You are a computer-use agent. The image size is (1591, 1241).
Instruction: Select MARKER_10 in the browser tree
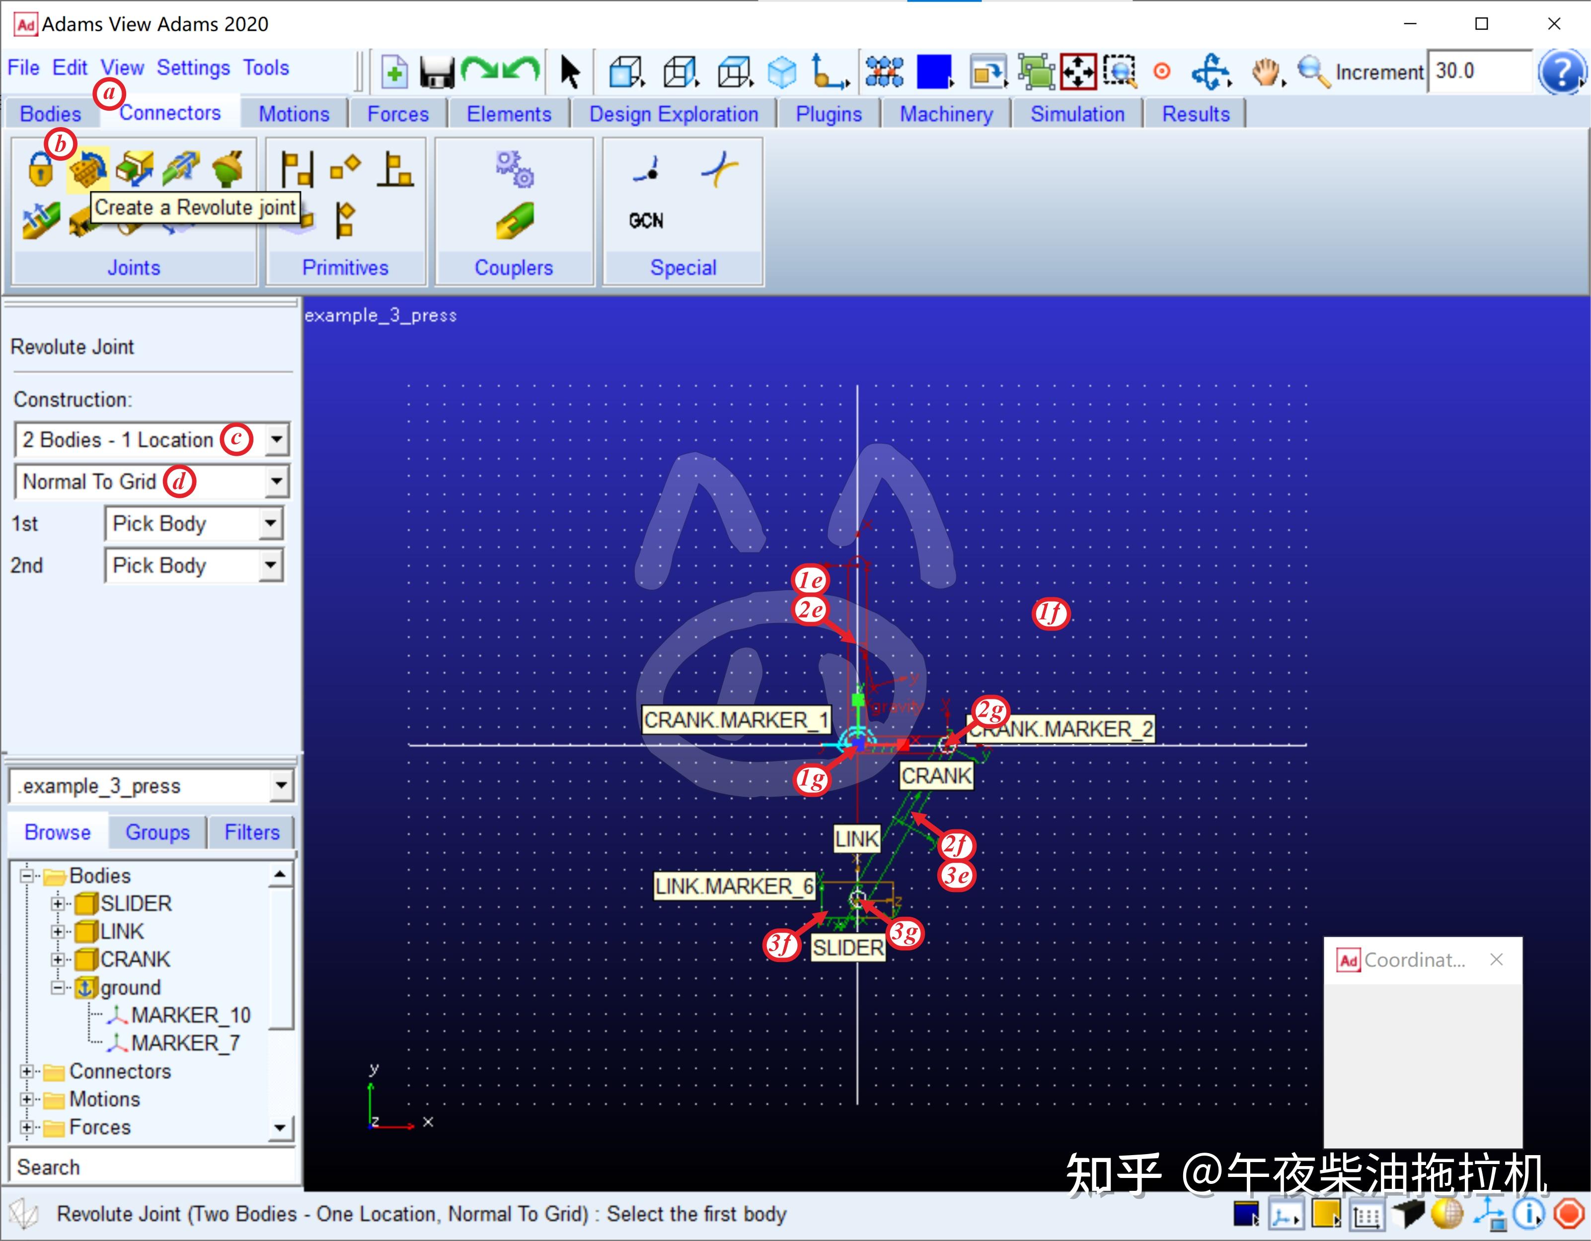point(191,1015)
